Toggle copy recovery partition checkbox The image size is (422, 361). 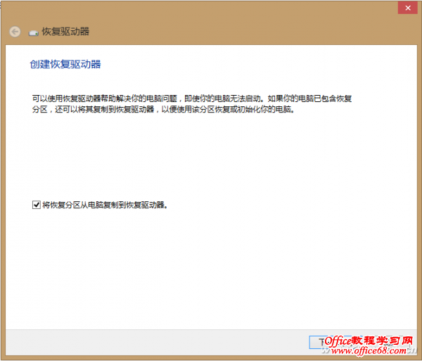[x=37, y=205]
